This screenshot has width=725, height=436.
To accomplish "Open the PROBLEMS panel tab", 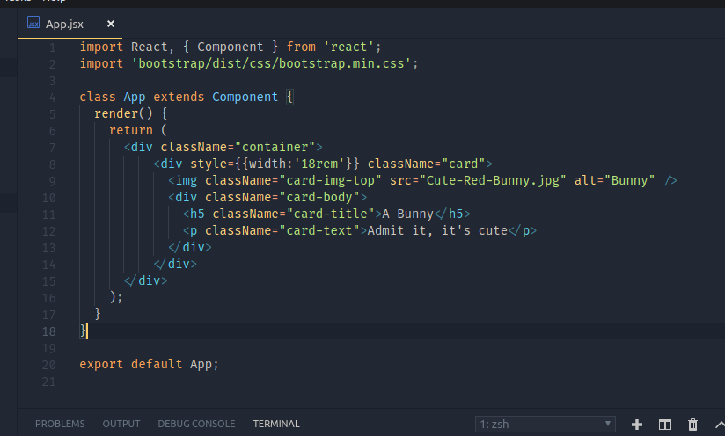I will (x=60, y=424).
